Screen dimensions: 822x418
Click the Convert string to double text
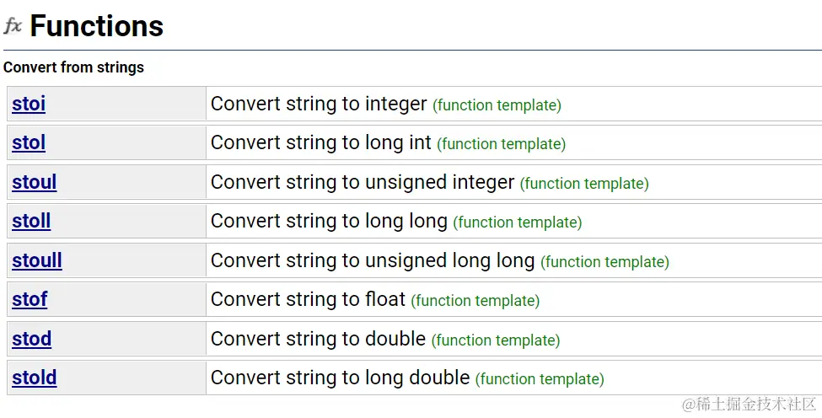click(x=318, y=339)
